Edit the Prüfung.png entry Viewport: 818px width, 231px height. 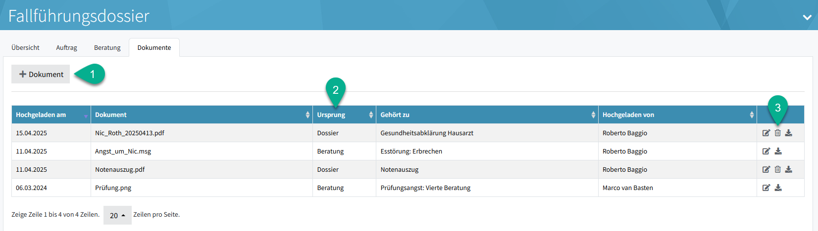coord(766,188)
